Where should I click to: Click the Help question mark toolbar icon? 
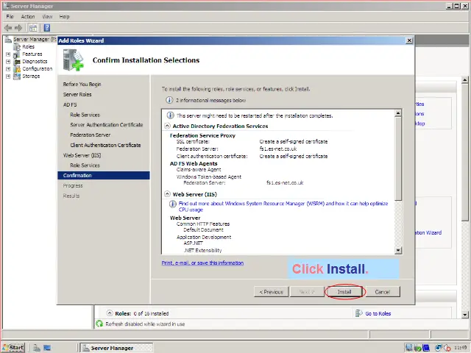47,28
